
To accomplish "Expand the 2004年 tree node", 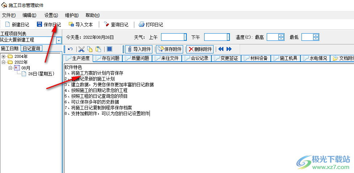I will (x=3, y=57).
